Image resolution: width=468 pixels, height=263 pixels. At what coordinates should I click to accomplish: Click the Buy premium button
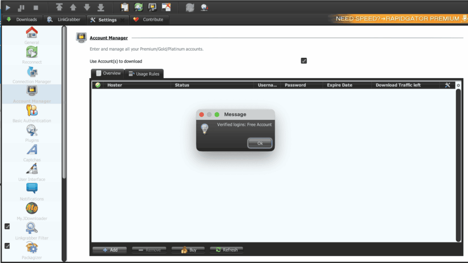point(188,250)
